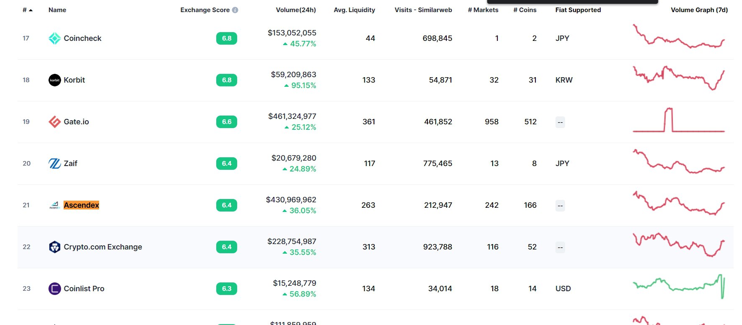Viewport: 742px width, 325px height.
Task: Open Coinlist Pro green volume graph
Action: coord(678,287)
